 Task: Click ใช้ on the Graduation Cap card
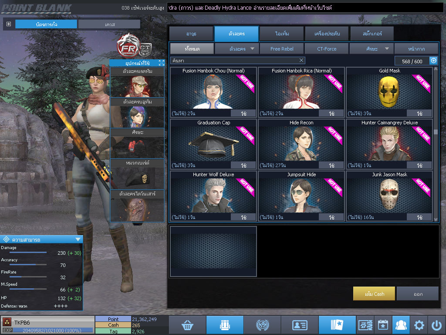coord(243,165)
